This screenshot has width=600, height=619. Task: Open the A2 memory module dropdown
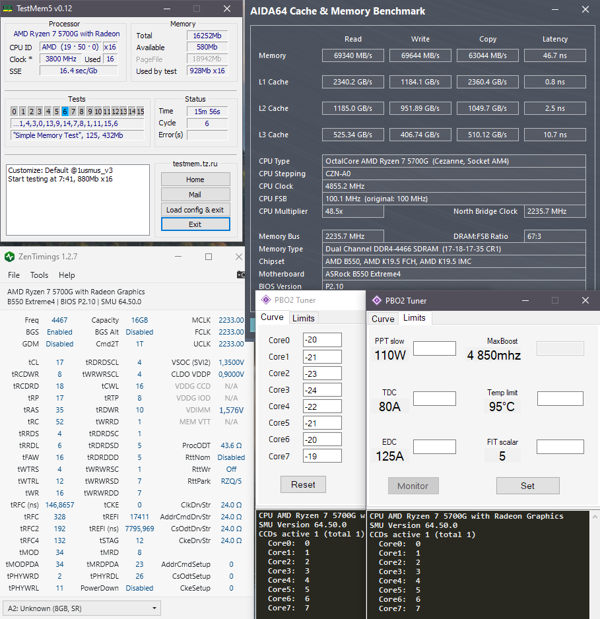[82, 608]
